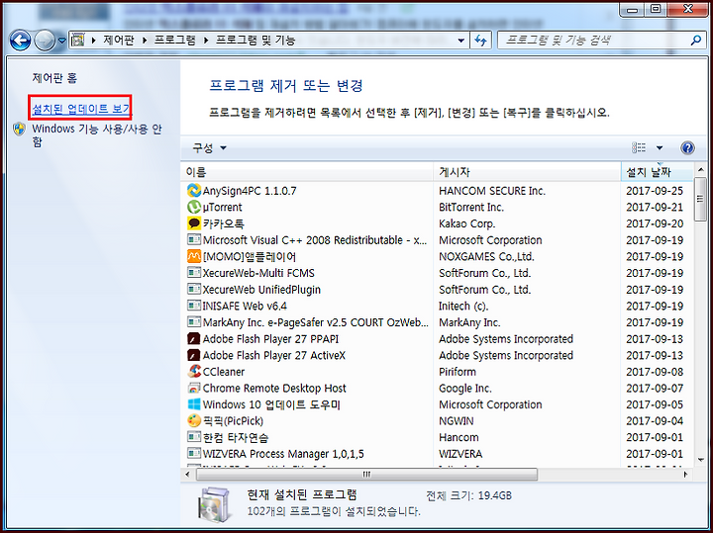Open Windows 기능 사용/사용 안 함 link
713x533 pixels.
tap(97, 135)
